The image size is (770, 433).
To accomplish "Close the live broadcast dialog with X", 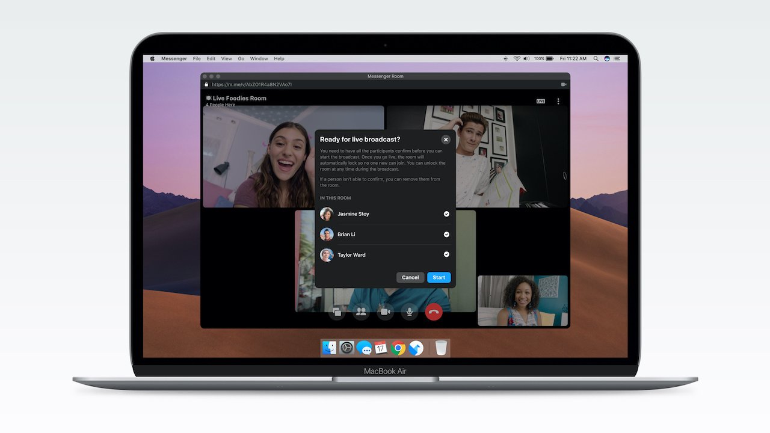I will (446, 140).
